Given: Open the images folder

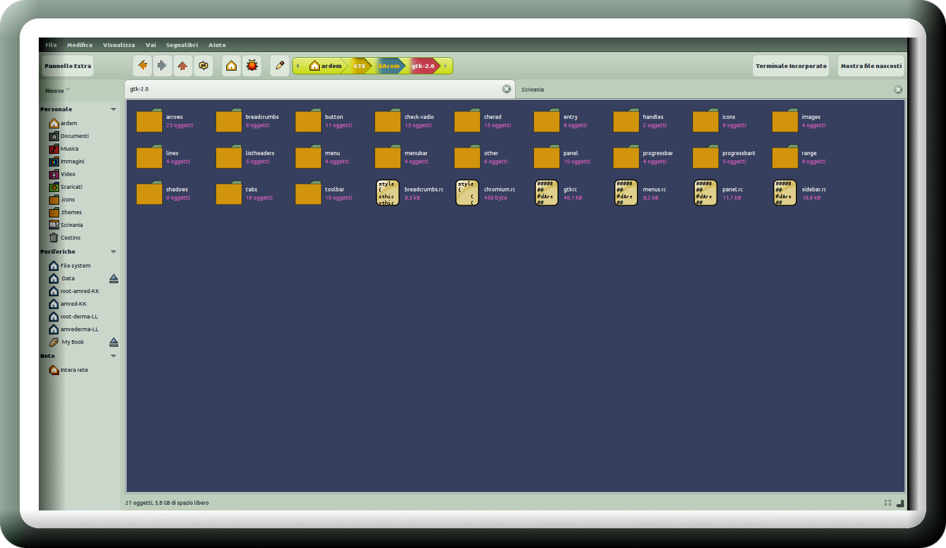Looking at the screenshot, I should click(x=785, y=121).
